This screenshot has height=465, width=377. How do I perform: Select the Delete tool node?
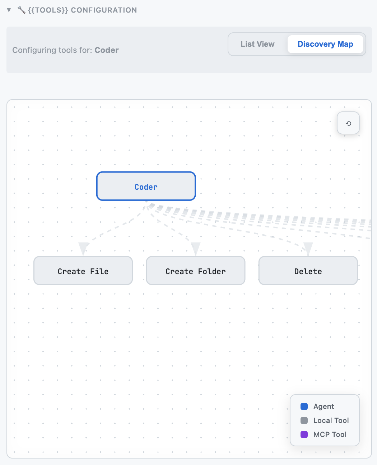click(x=308, y=271)
